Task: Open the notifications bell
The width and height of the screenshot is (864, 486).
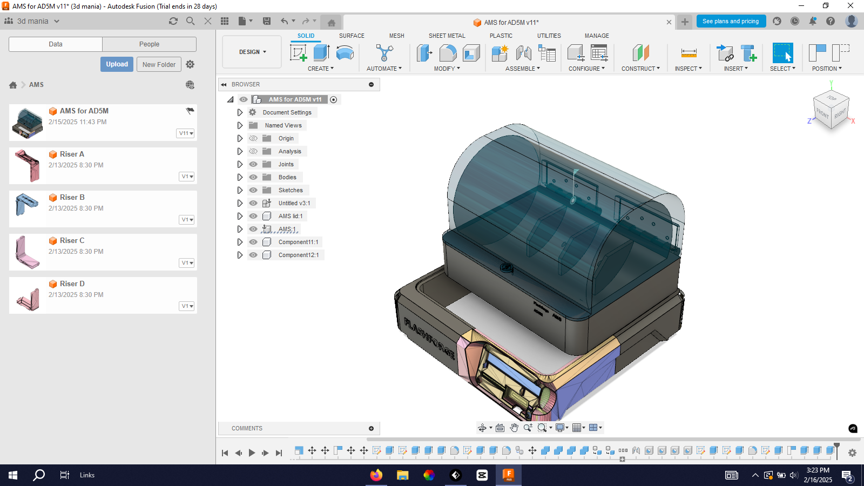Action: tap(813, 21)
